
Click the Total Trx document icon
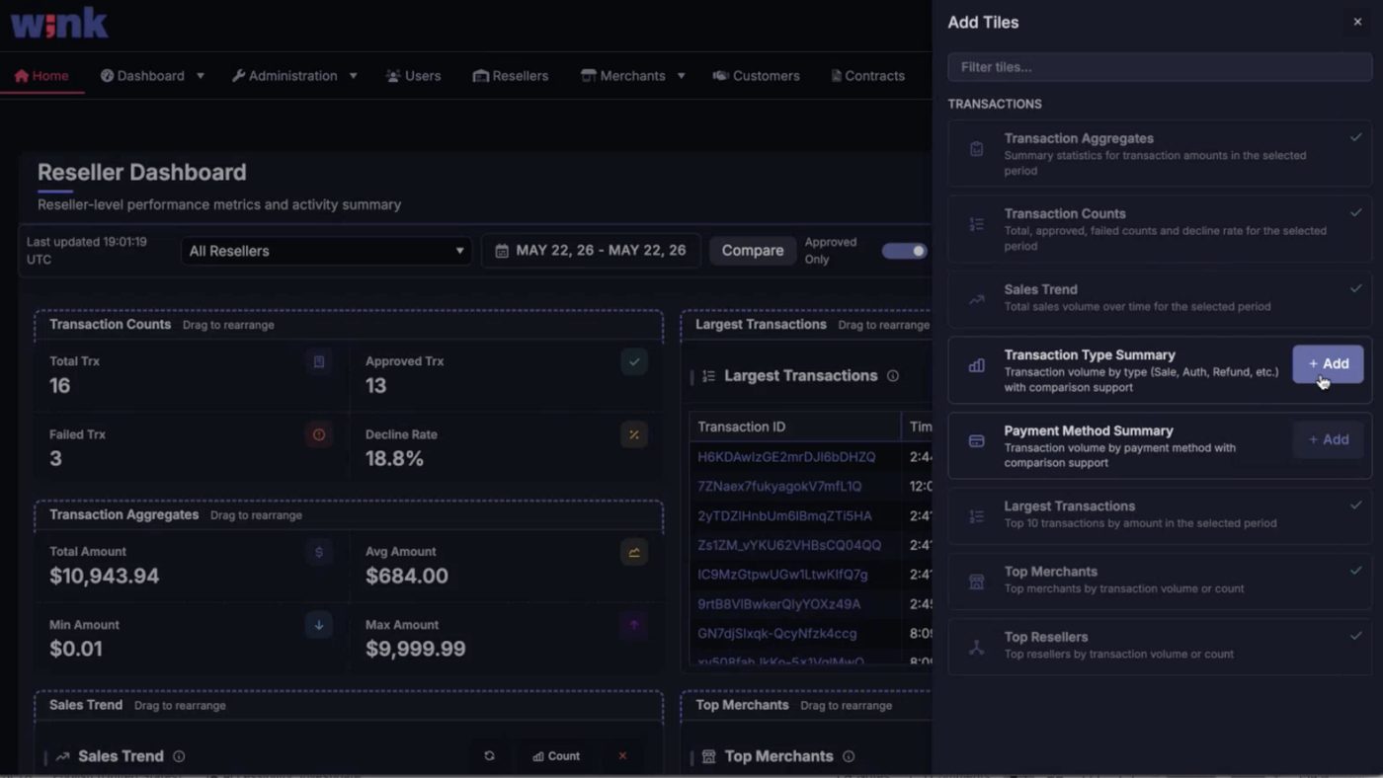pyautogui.click(x=318, y=362)
